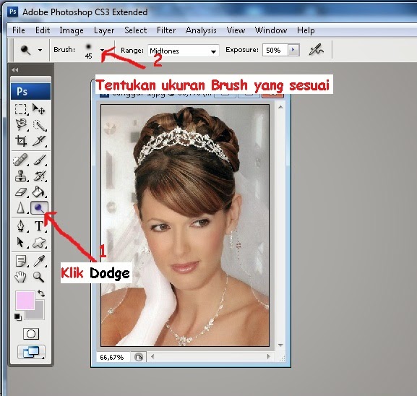Select the Horizontal Type tool
This screenshot has height=396, width=417.
(39, 226)
